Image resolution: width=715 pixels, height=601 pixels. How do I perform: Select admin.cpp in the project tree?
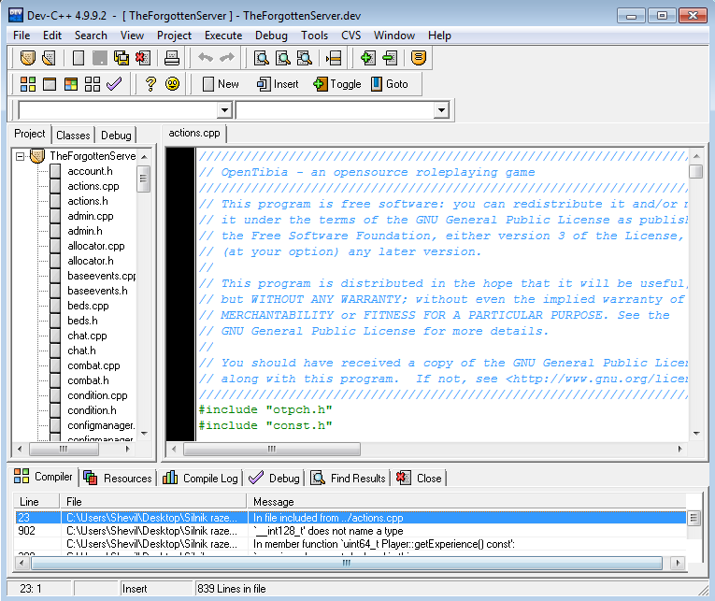coord(91,216)
